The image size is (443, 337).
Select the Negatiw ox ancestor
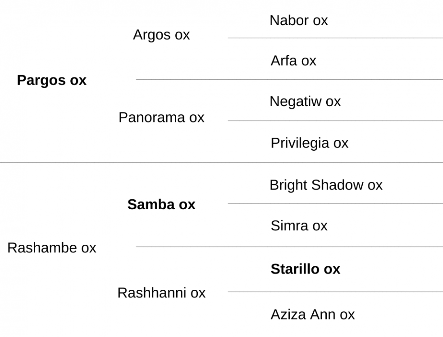305,102
